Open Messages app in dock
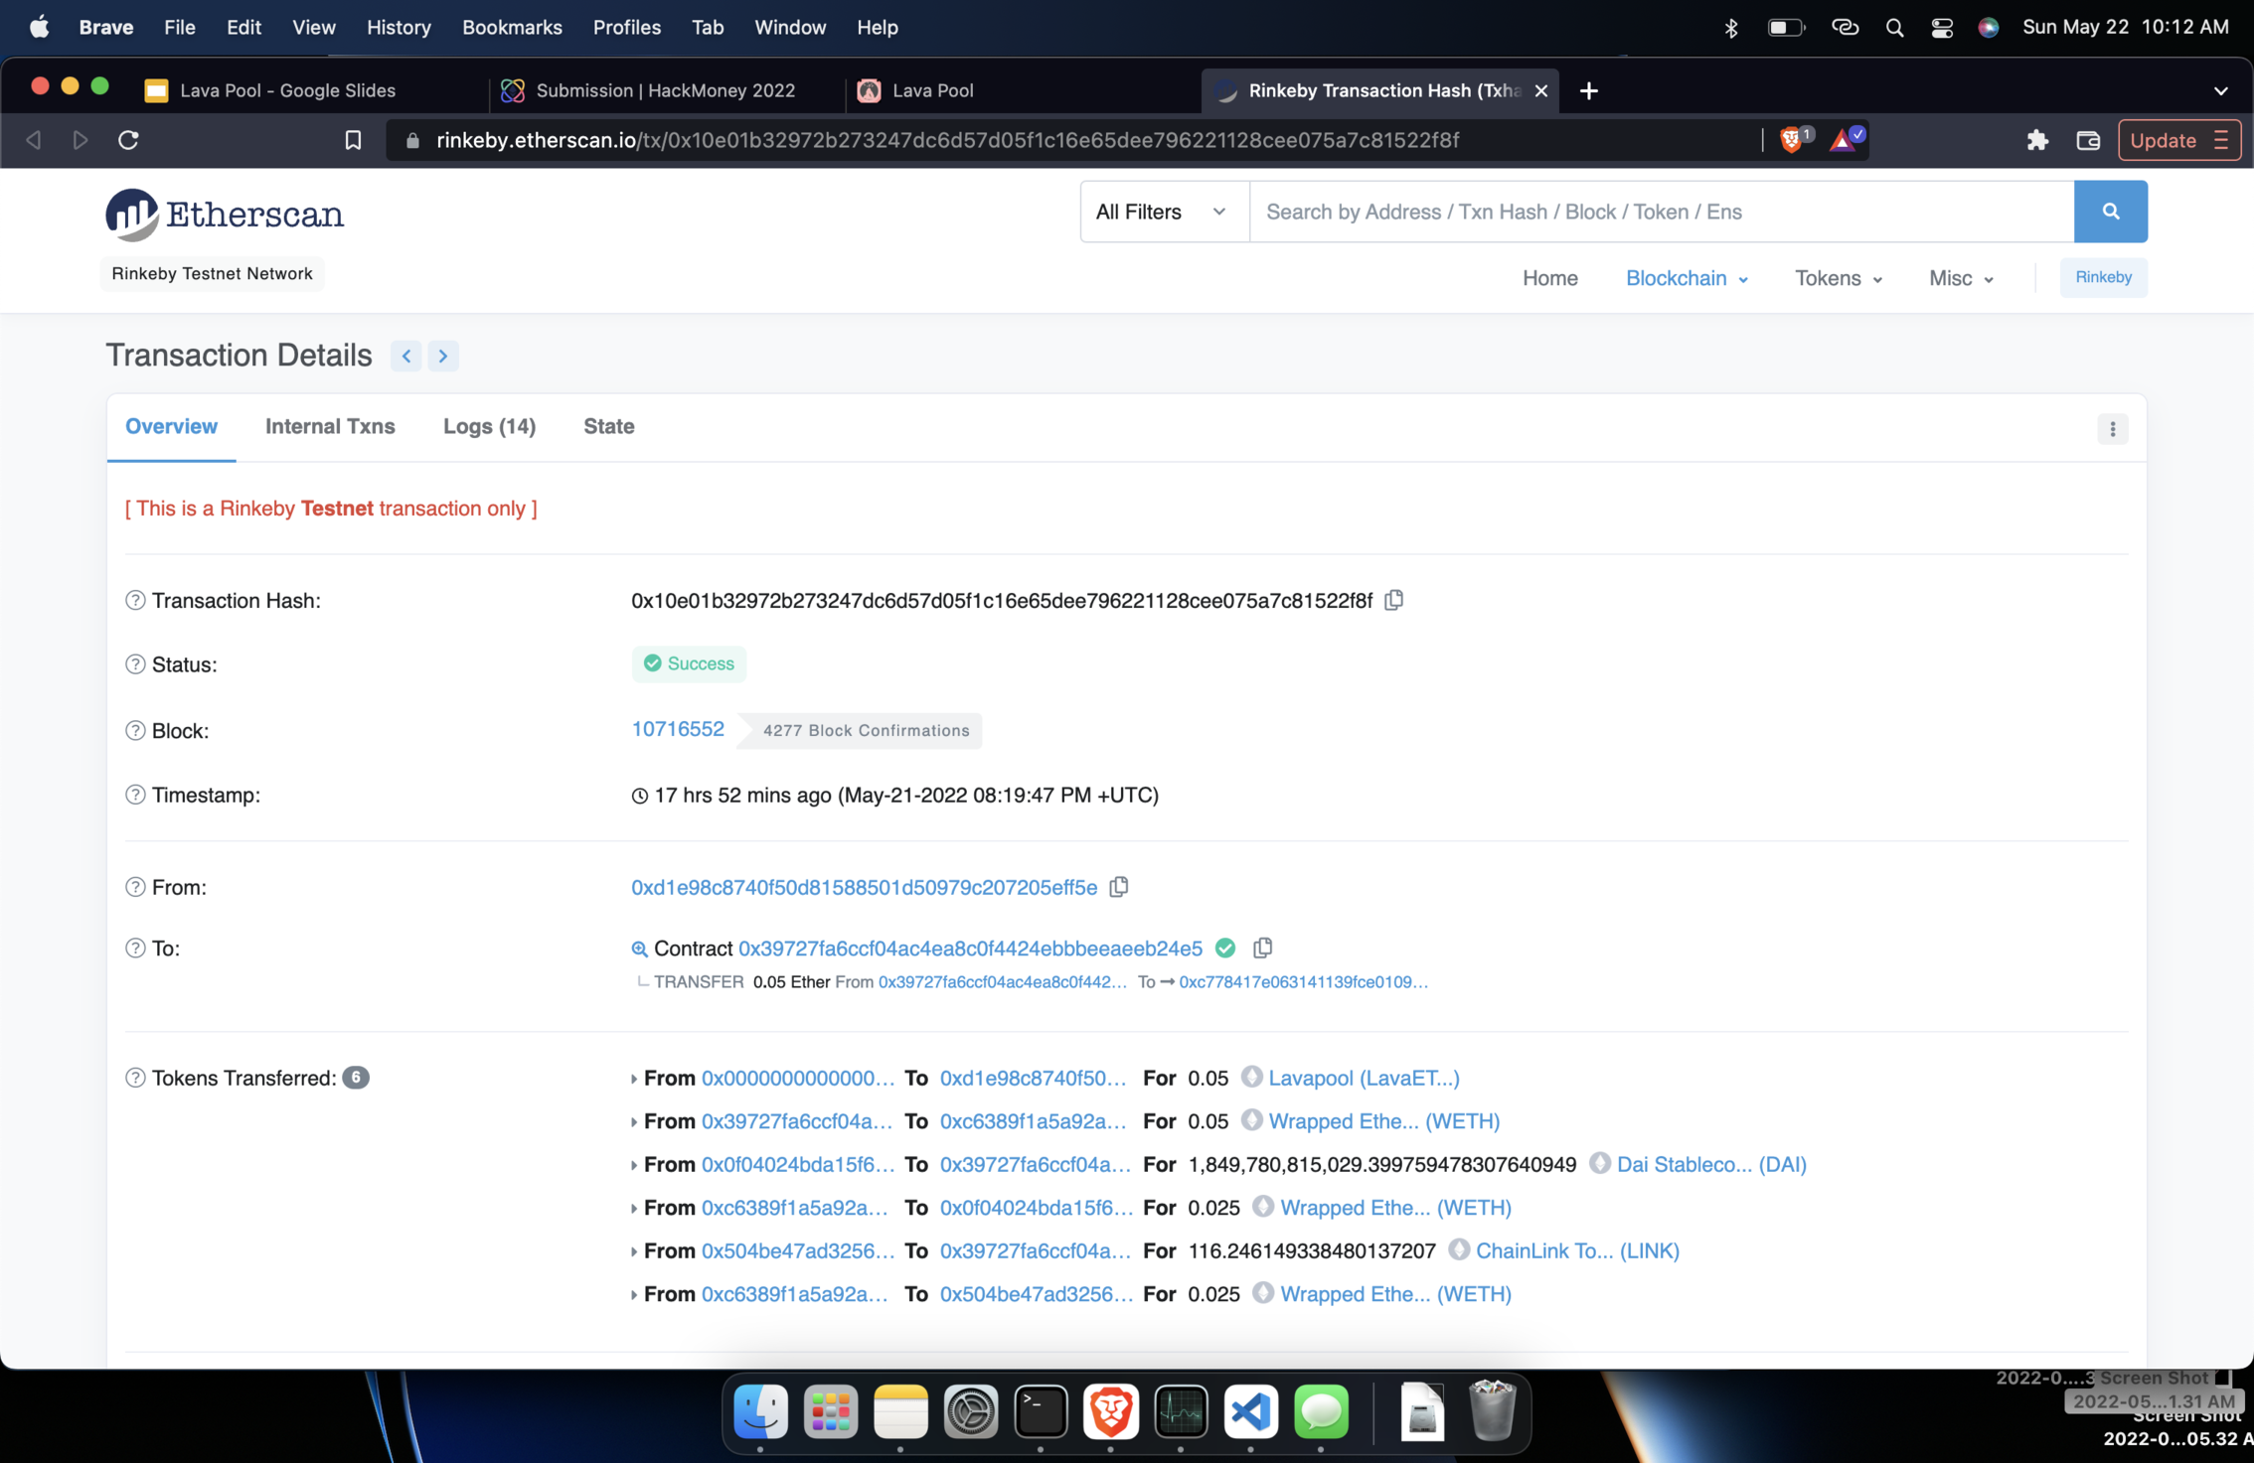The width and height of the screenshot is (2254, 1463). coord(1321,1411)
